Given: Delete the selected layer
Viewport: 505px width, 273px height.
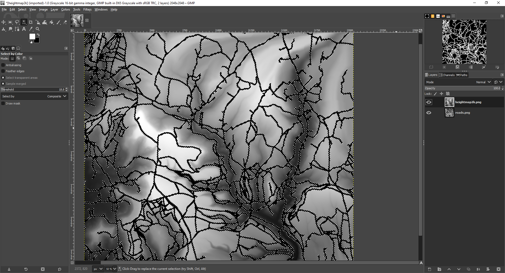Looking at the screenshot, I should click(x=498, y=269).
